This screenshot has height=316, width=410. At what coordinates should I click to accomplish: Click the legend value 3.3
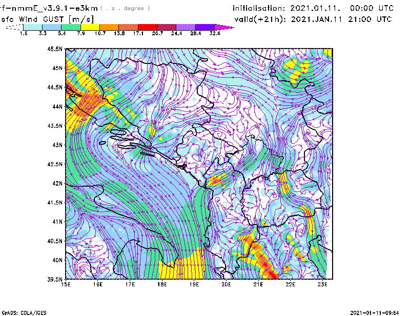pos(43,33)
